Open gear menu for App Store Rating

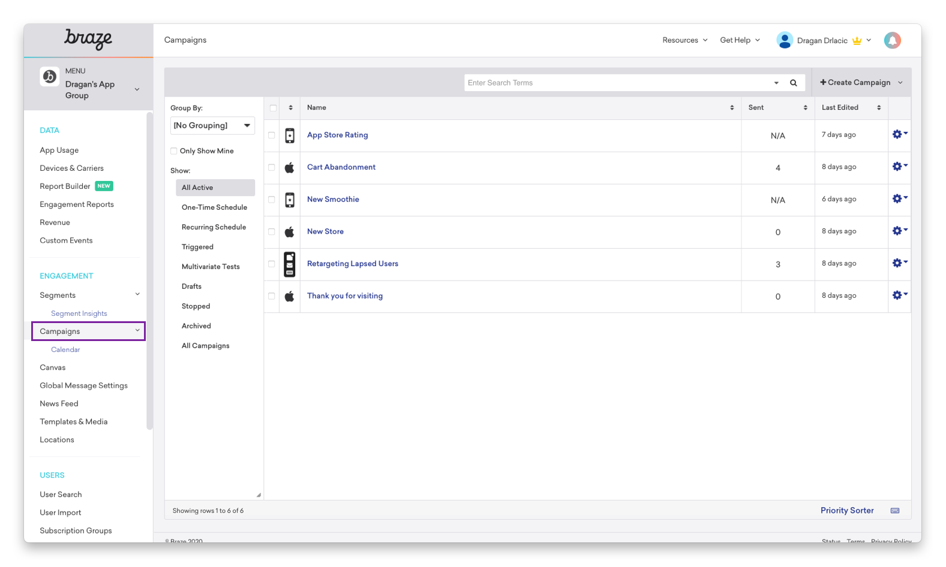899,134
